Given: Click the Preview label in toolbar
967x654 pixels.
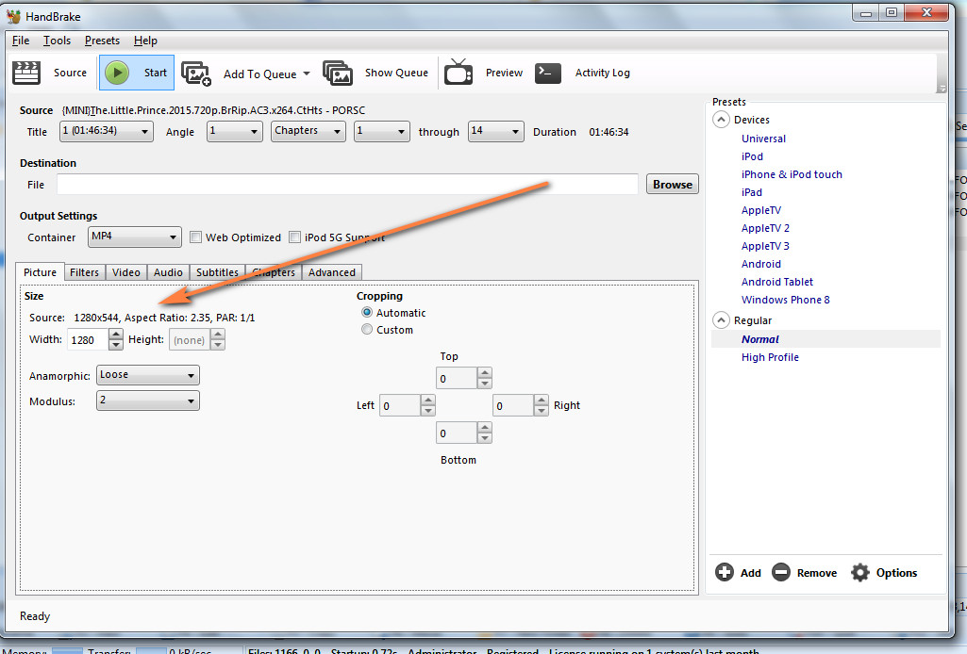Looking at the screenshot, I should pos(504,73).
